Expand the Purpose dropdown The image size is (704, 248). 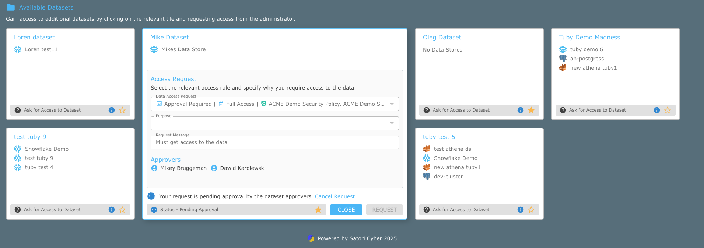[x=392, y=123]
